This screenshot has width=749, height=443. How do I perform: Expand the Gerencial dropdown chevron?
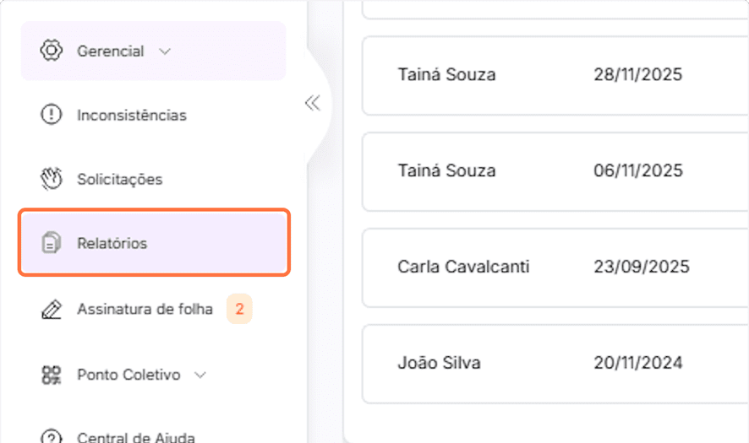[x=165, y=51]
